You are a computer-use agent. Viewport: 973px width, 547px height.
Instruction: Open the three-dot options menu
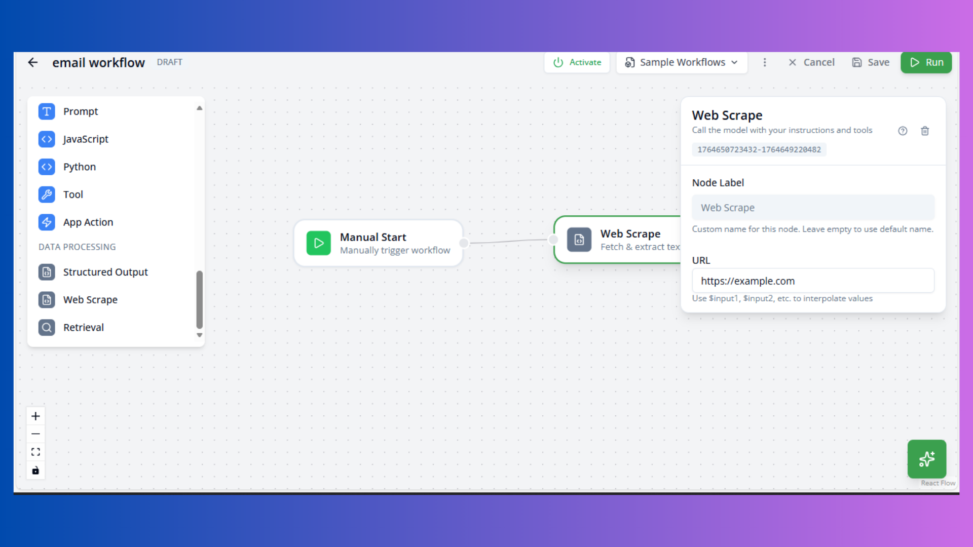[x=765, y=62]
